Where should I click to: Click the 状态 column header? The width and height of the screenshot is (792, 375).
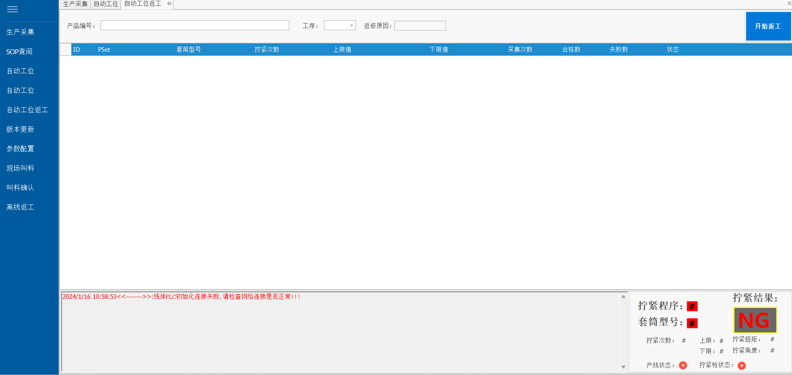(x=673, y=49)
